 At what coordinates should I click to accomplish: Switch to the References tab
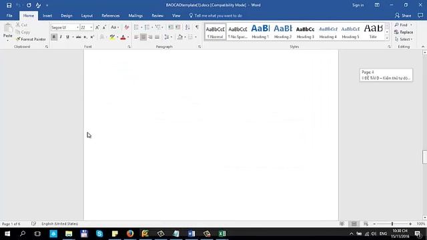pos(111,16)
